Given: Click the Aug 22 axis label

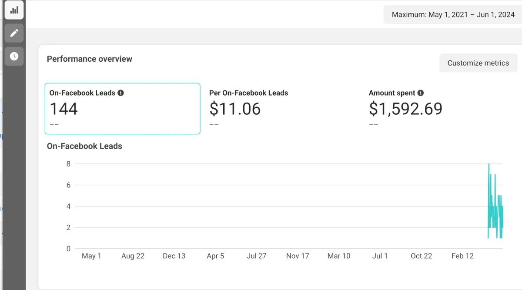Looking at the screenshot, I should pyautogui.click(x=133, y=256).
